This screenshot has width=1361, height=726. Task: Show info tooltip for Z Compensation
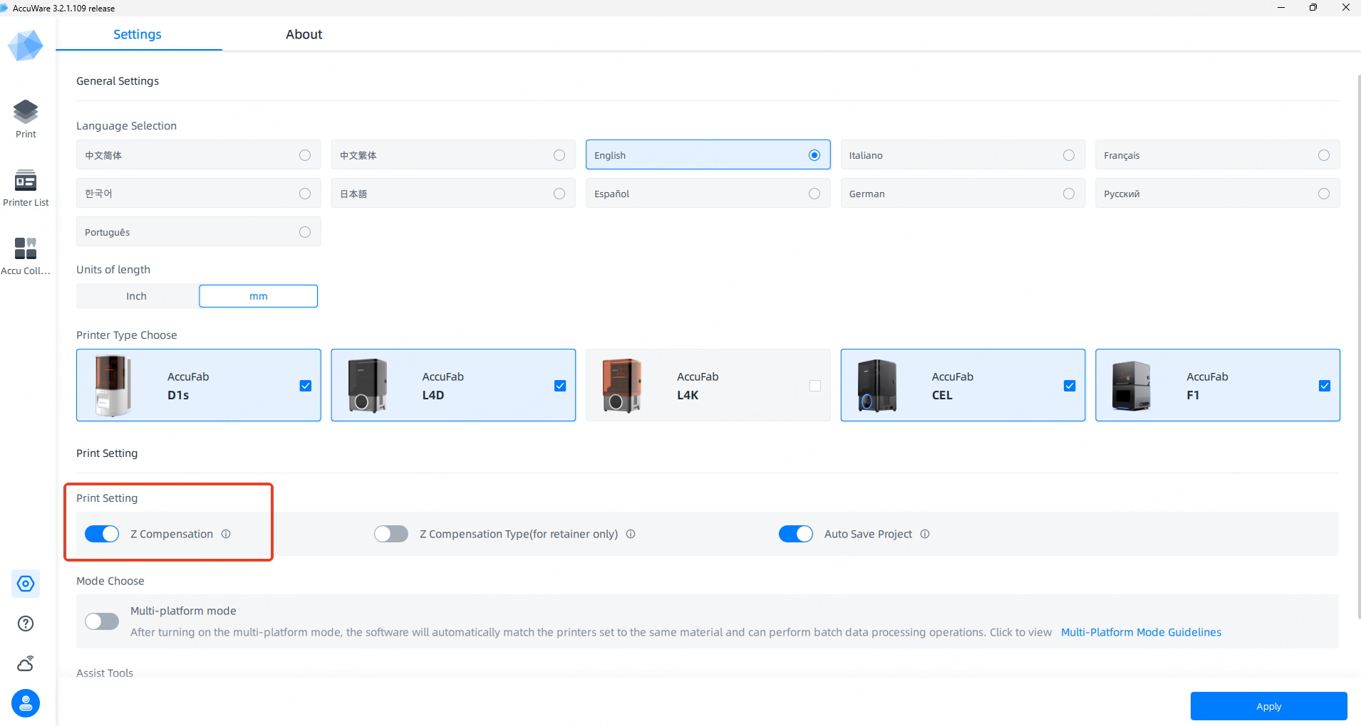click(x=226, y=534)
